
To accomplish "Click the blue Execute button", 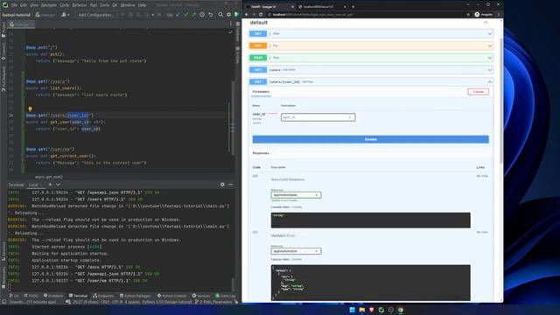I will point(371,139).
